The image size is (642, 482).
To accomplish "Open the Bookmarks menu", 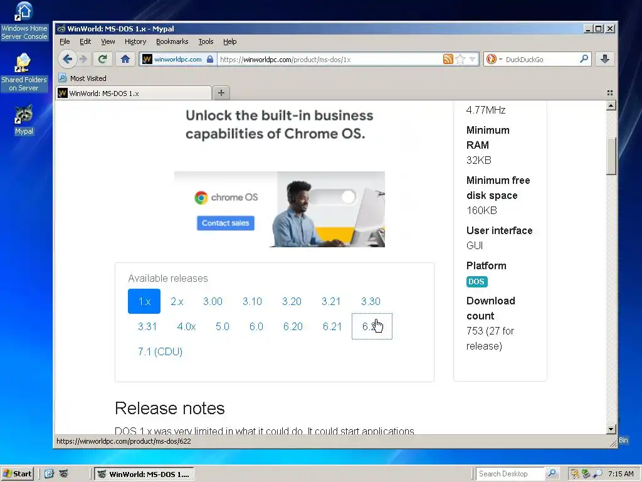I will pyautogui.click(x=172, y=41).
